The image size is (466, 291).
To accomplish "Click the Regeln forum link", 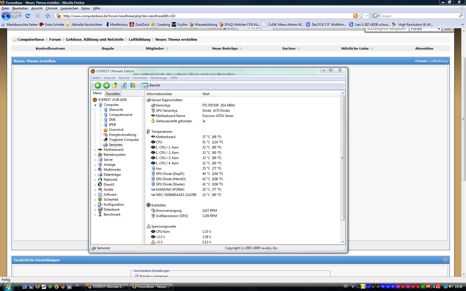I will [108, 48].
